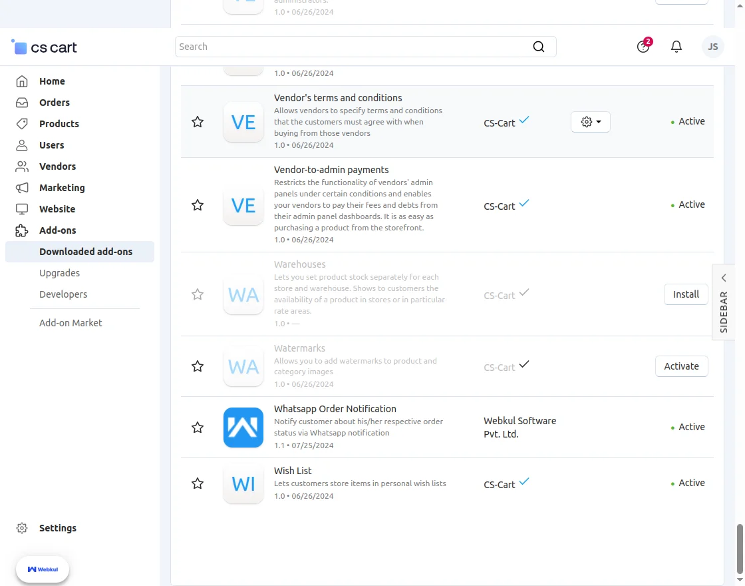Focus the Search input field
745x586 pixels.
(x=353, y=47)
